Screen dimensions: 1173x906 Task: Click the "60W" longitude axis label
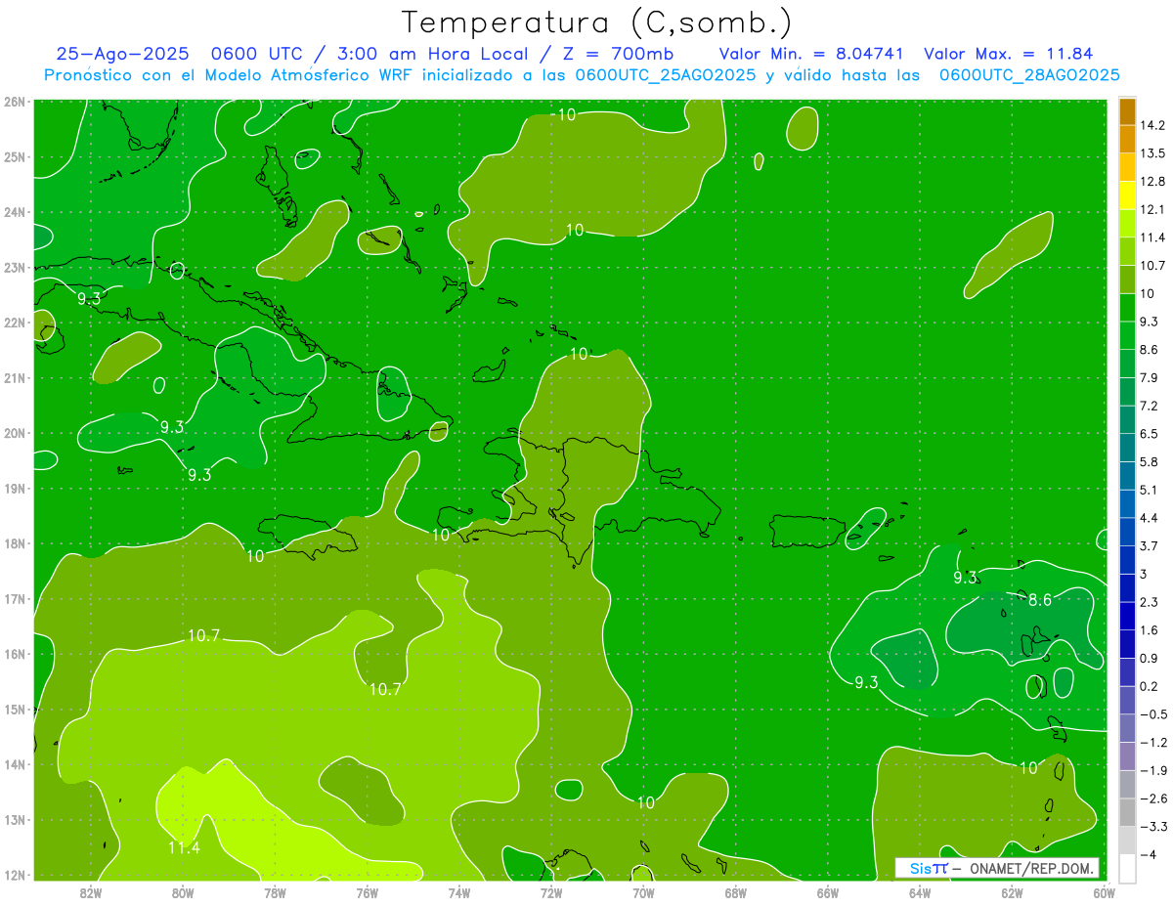[1104, 892]
